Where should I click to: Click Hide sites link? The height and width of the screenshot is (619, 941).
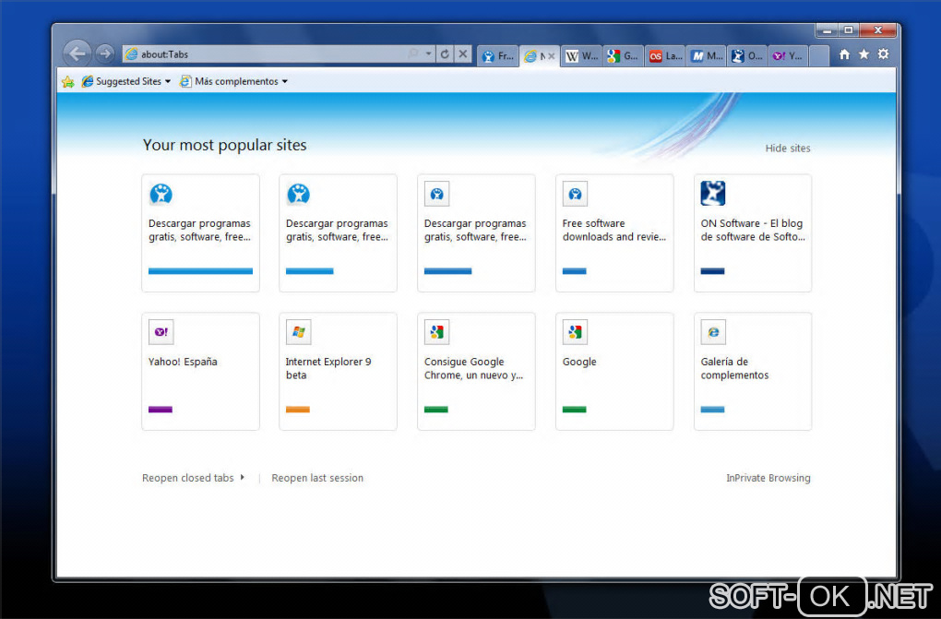coord(787,149)
